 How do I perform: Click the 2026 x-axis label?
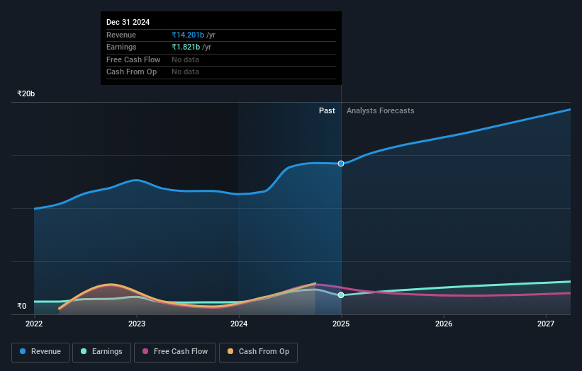coord(444,324)
